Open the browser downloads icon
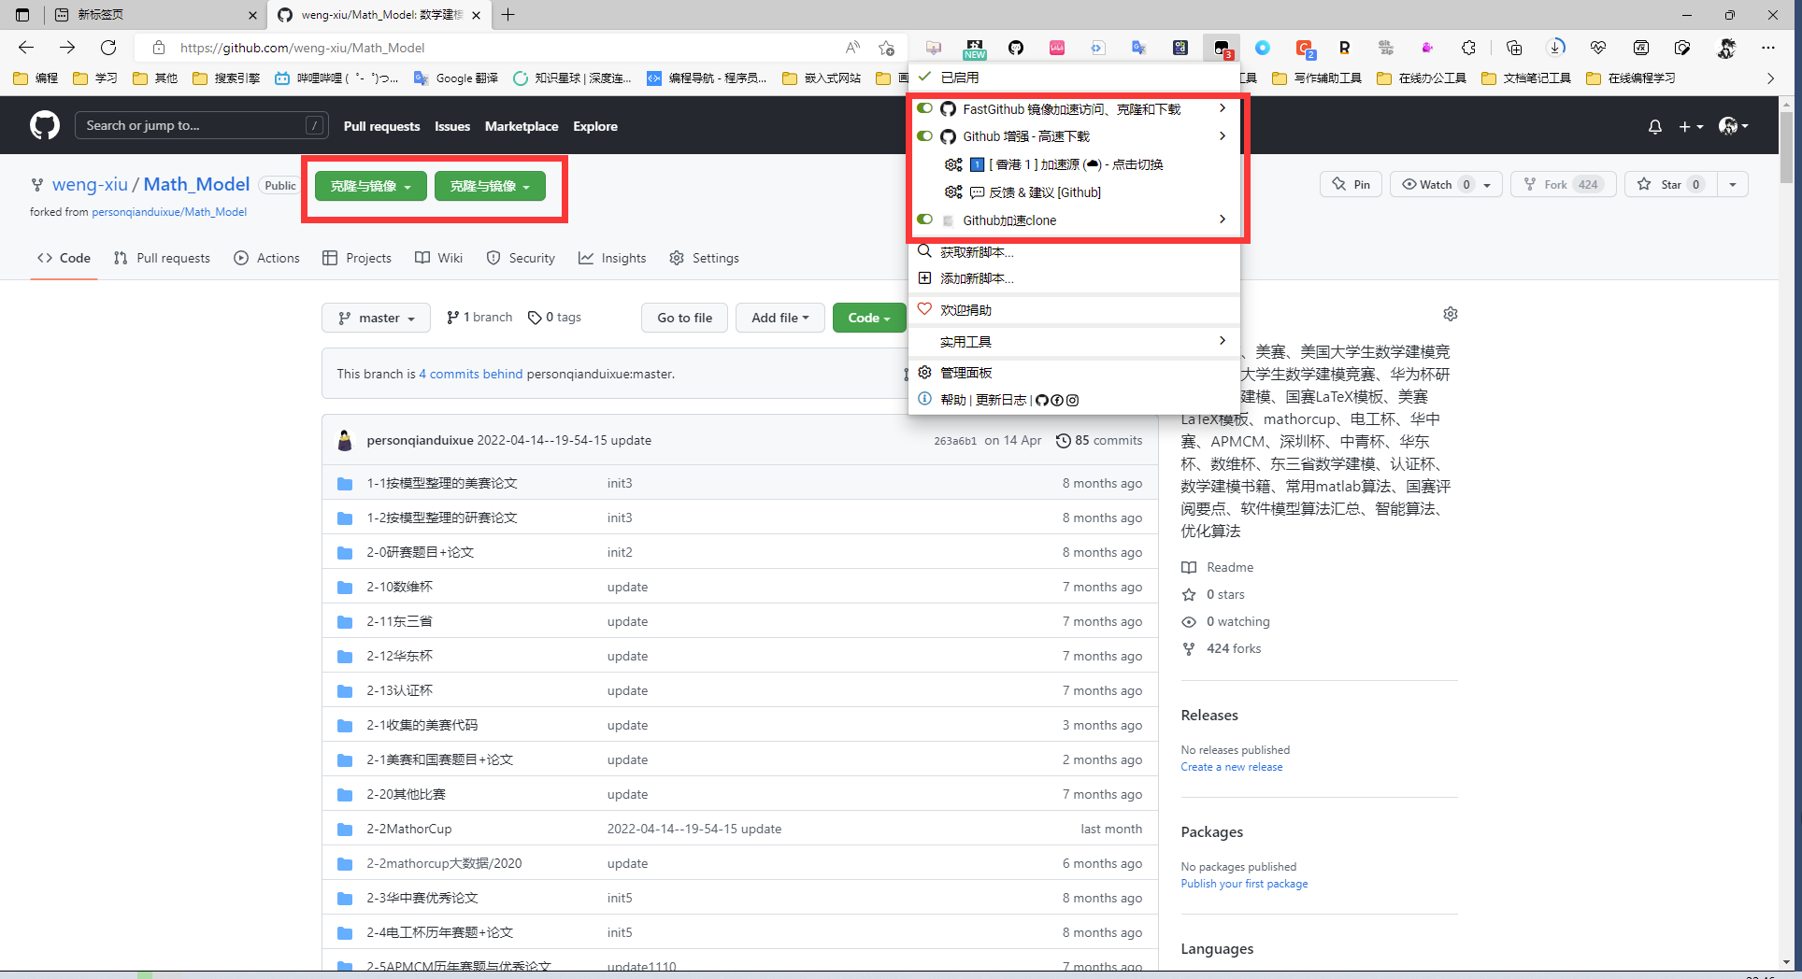The image size is (1802, 979). pos(1556,48)
